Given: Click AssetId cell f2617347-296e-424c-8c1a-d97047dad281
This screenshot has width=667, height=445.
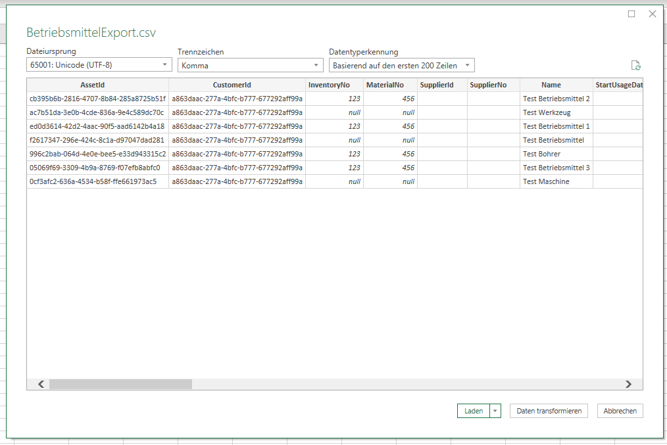Looking at the screenshot, I should (97, 140).
